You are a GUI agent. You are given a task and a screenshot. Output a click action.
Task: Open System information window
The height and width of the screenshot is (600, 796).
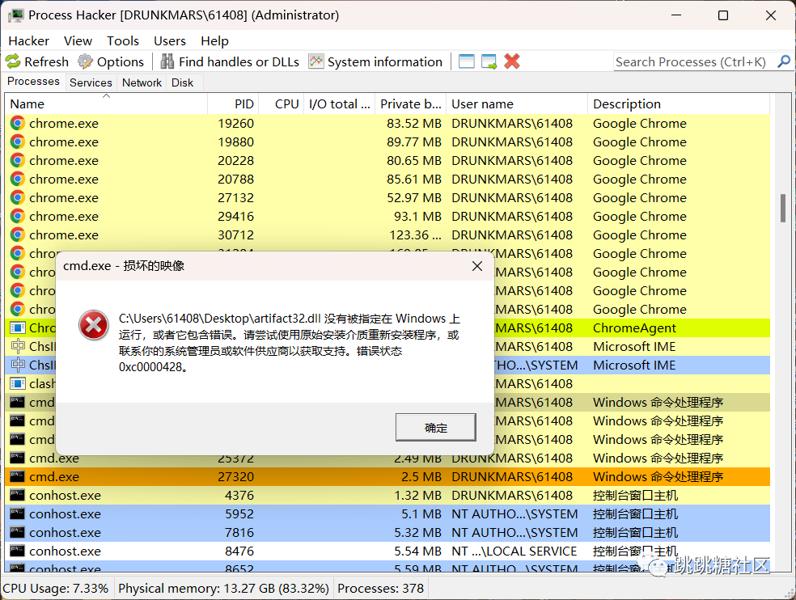(375, 62)
